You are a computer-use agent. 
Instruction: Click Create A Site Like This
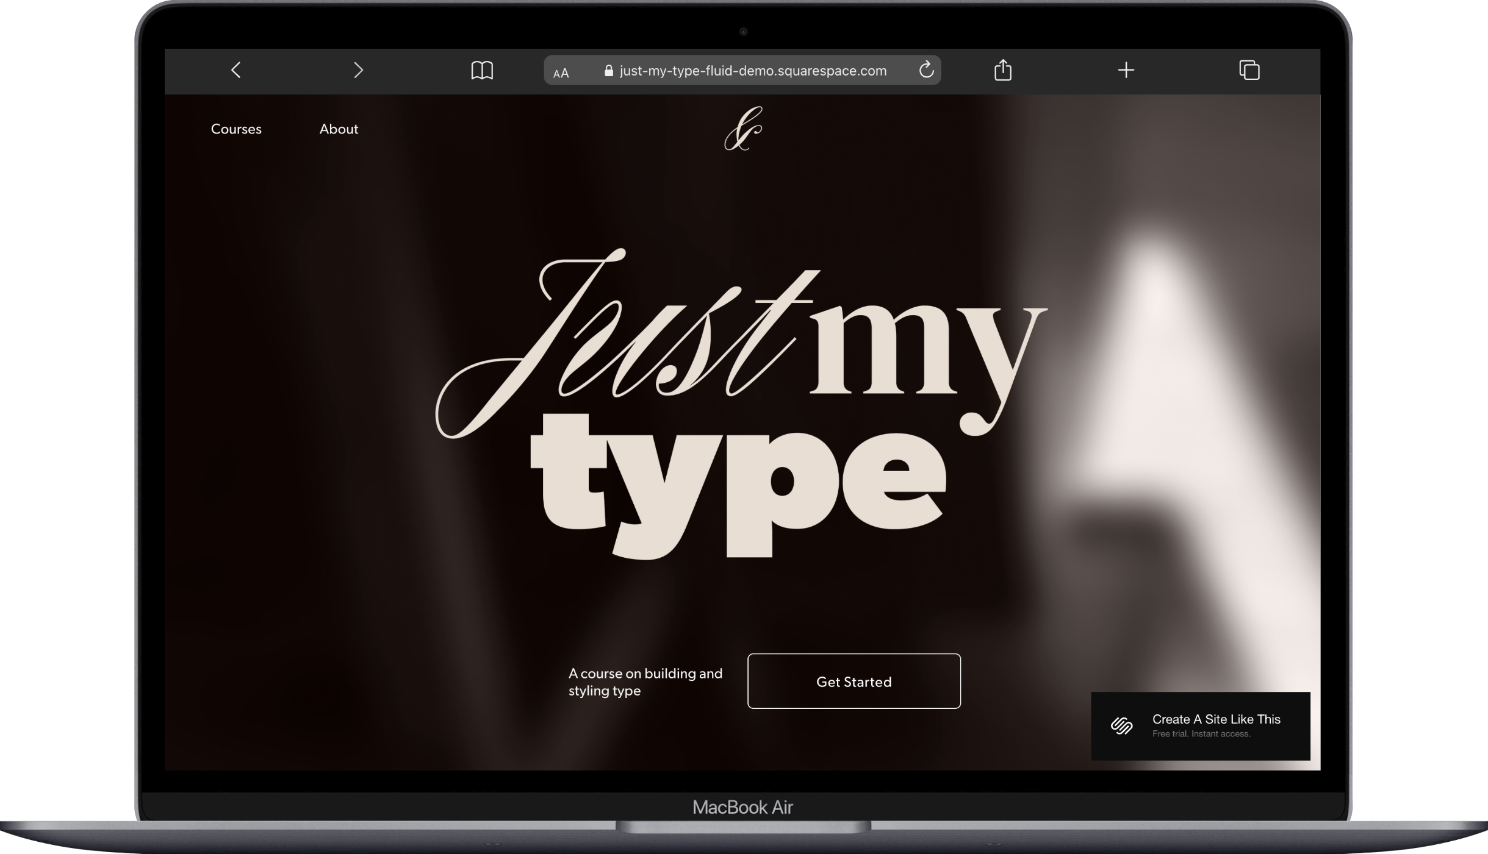tap(1216, 719)
